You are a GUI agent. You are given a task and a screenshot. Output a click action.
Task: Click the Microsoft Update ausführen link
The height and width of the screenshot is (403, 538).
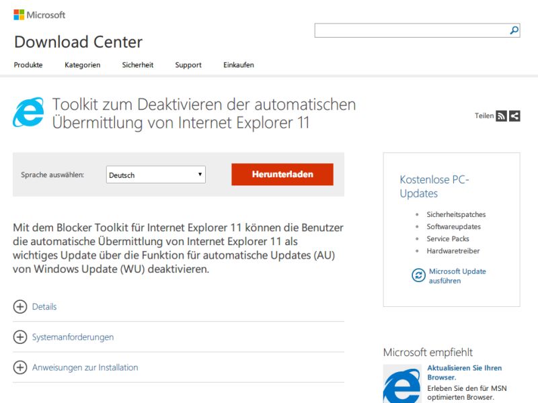click(457, 276)
